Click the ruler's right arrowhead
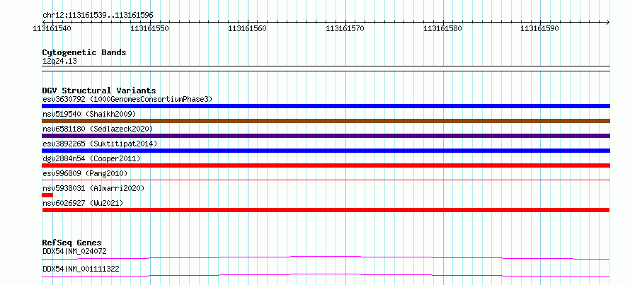The height and width of the screenshot is (285, 630). point(608,22)
